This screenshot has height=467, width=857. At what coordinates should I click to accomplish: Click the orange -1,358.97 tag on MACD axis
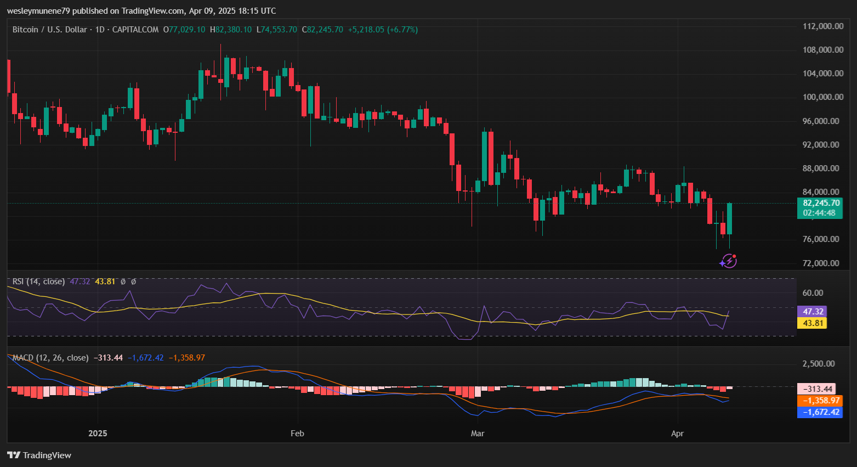click(x=820, y=401)
